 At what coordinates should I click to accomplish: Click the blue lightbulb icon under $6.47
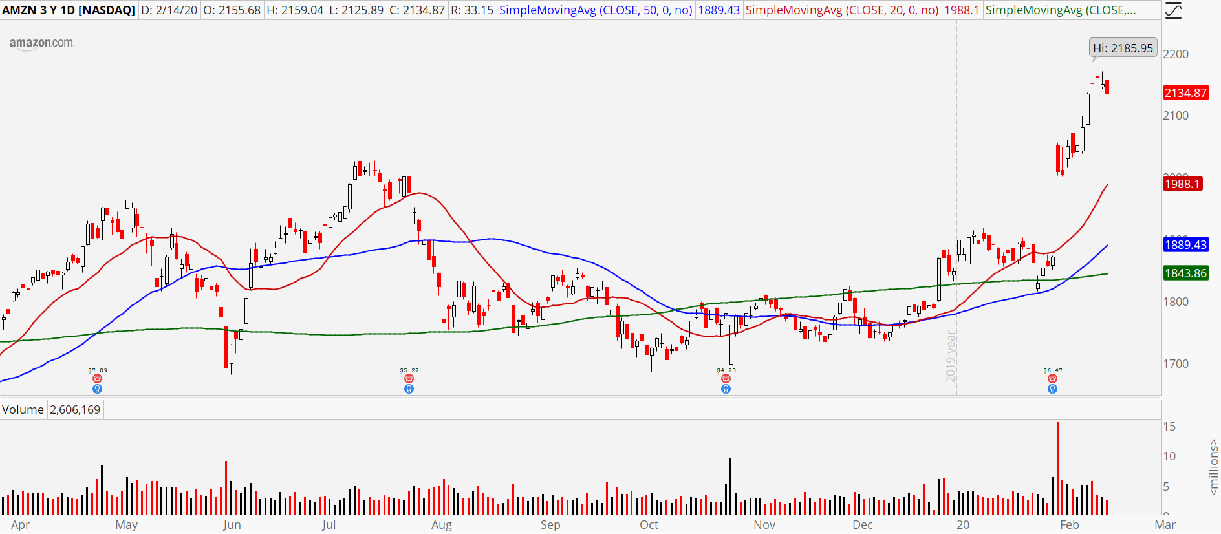1052,389
